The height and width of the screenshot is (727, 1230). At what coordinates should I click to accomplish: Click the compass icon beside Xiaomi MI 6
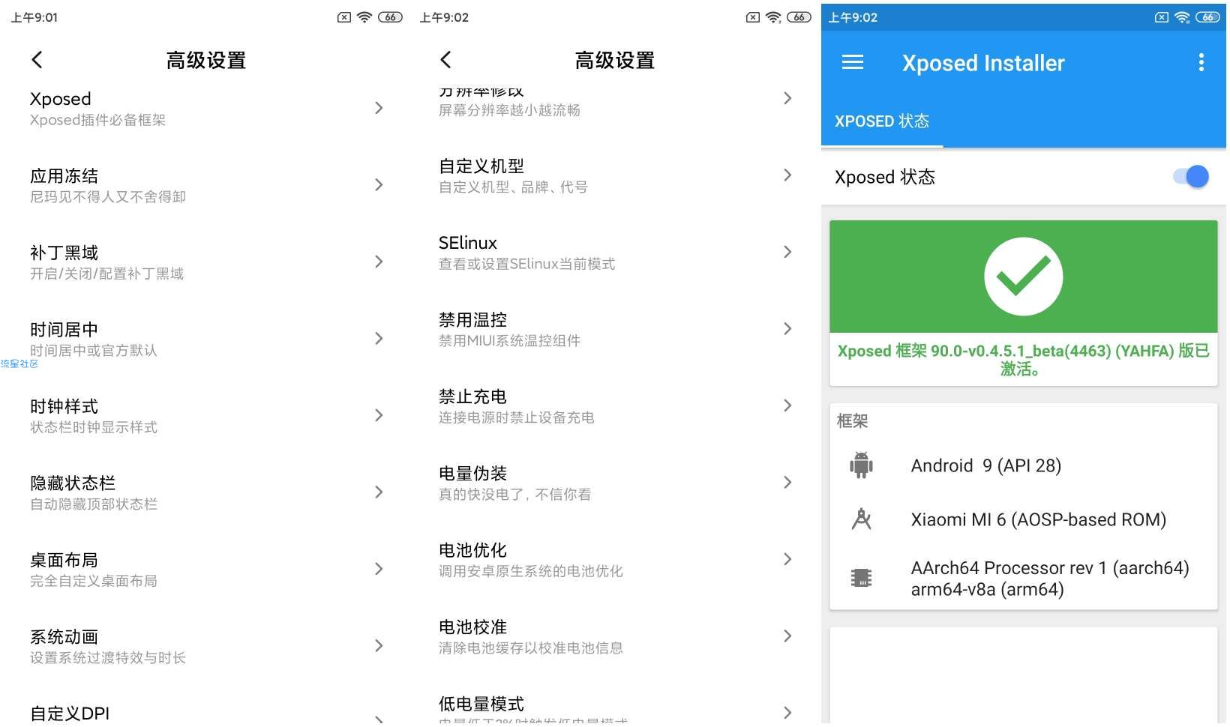861,519
